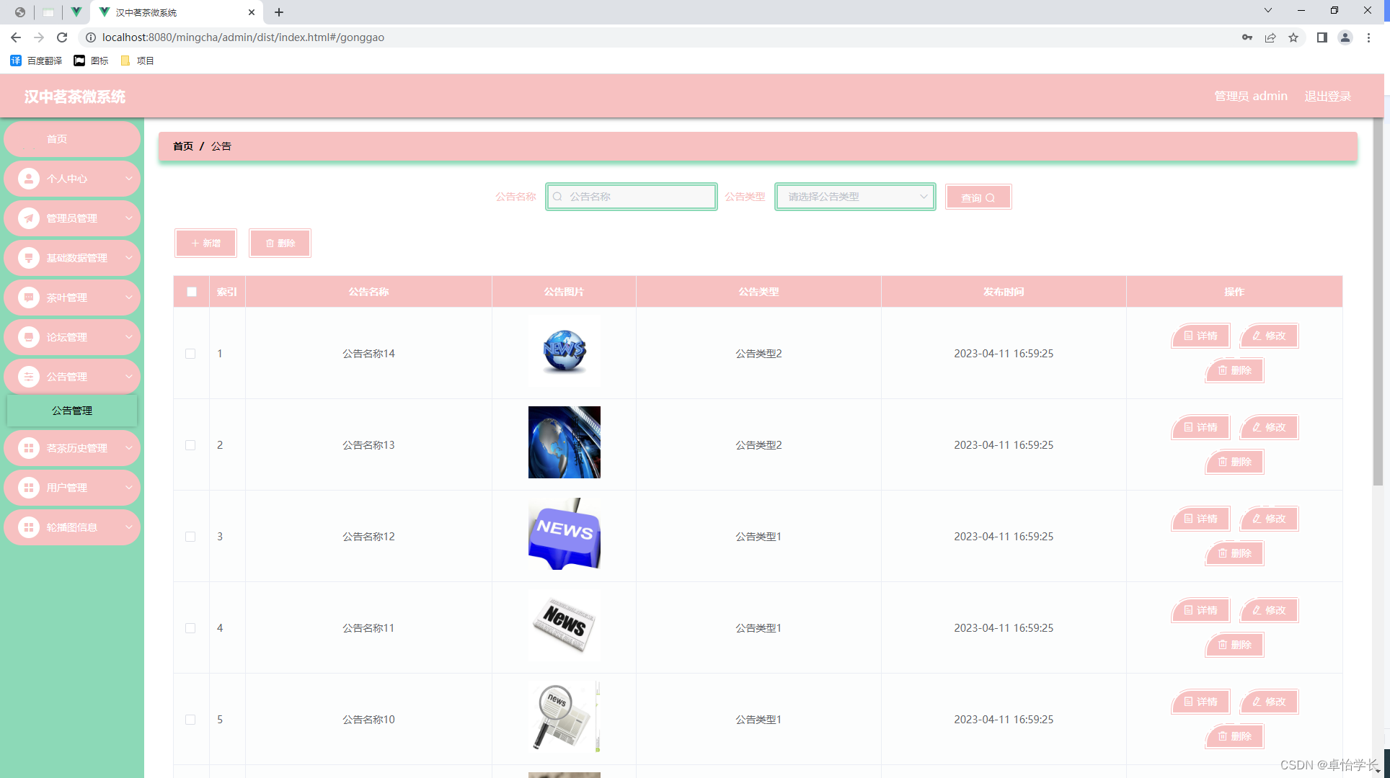Reload the page with the refresh icon
Viewport: 1390px width, 778px height.
pos(62,37)
